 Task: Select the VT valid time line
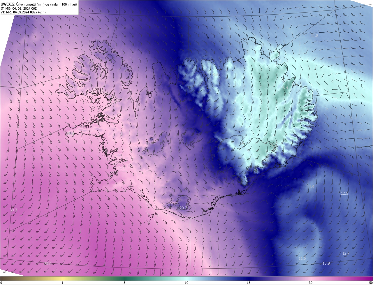23,12
